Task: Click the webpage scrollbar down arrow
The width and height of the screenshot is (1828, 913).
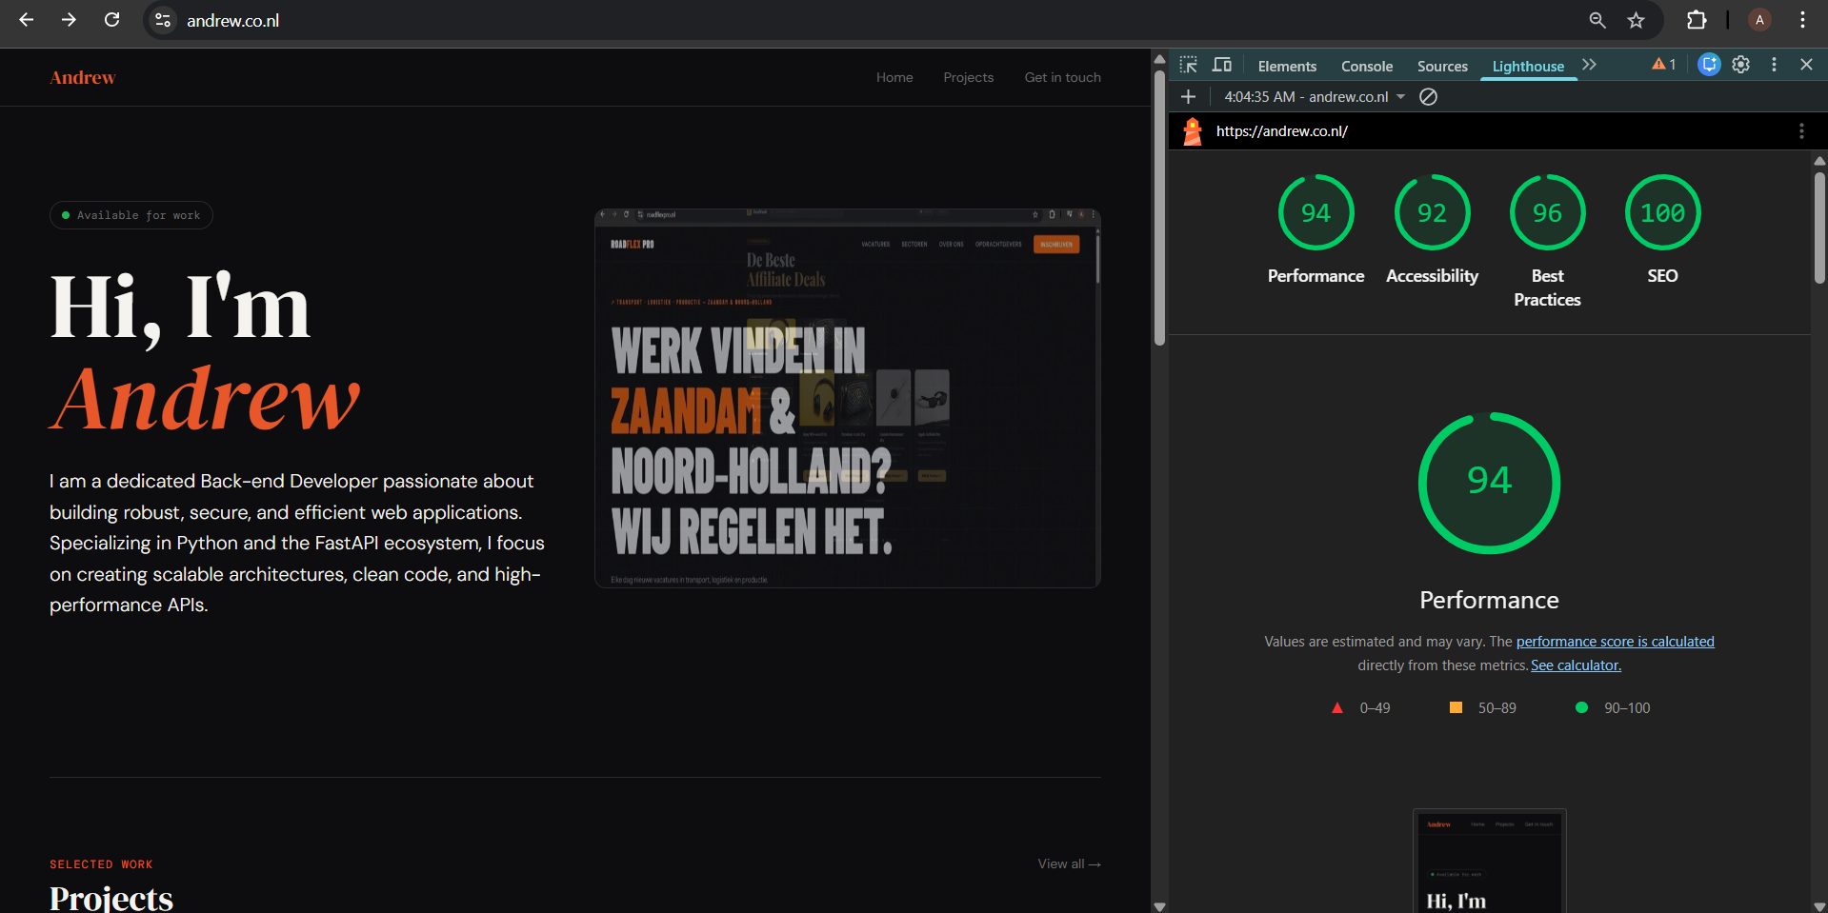Action: click(1159, 906)
